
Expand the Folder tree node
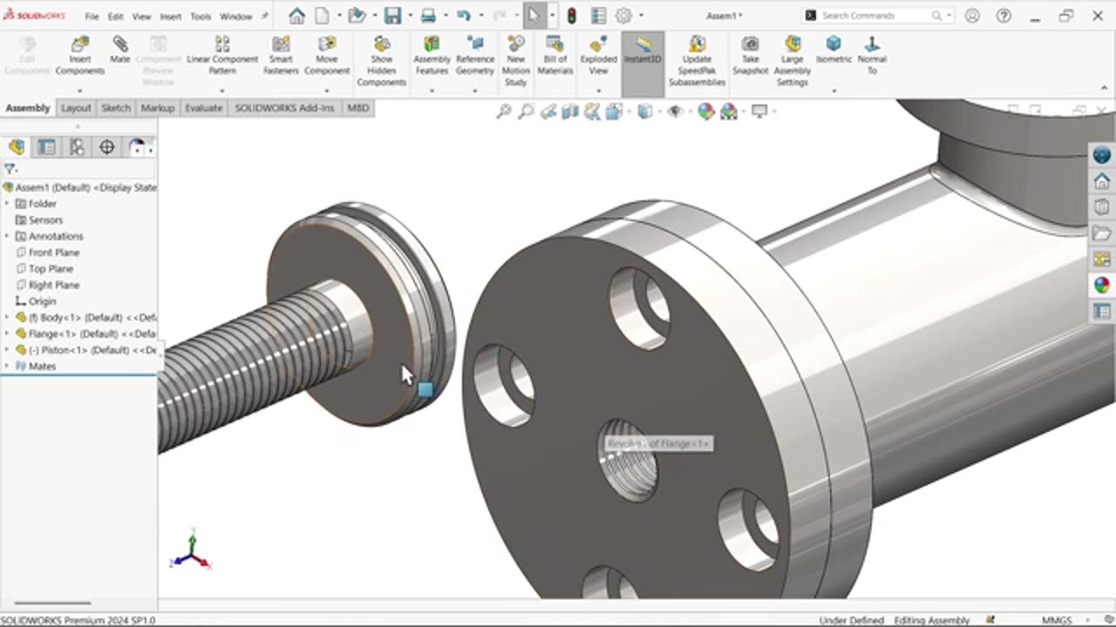pyautogui.click(x=7, y=204)
